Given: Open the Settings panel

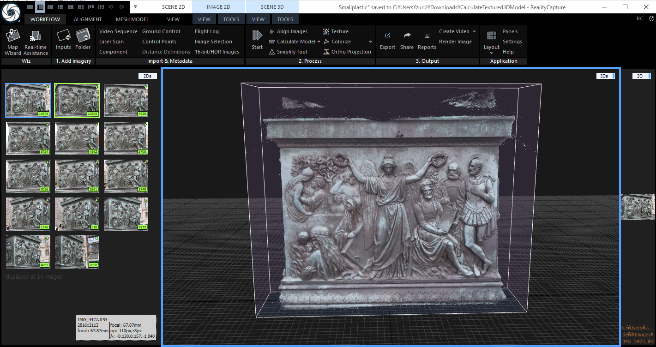Looking at the screenshot, I should click(x=512, y=41).
